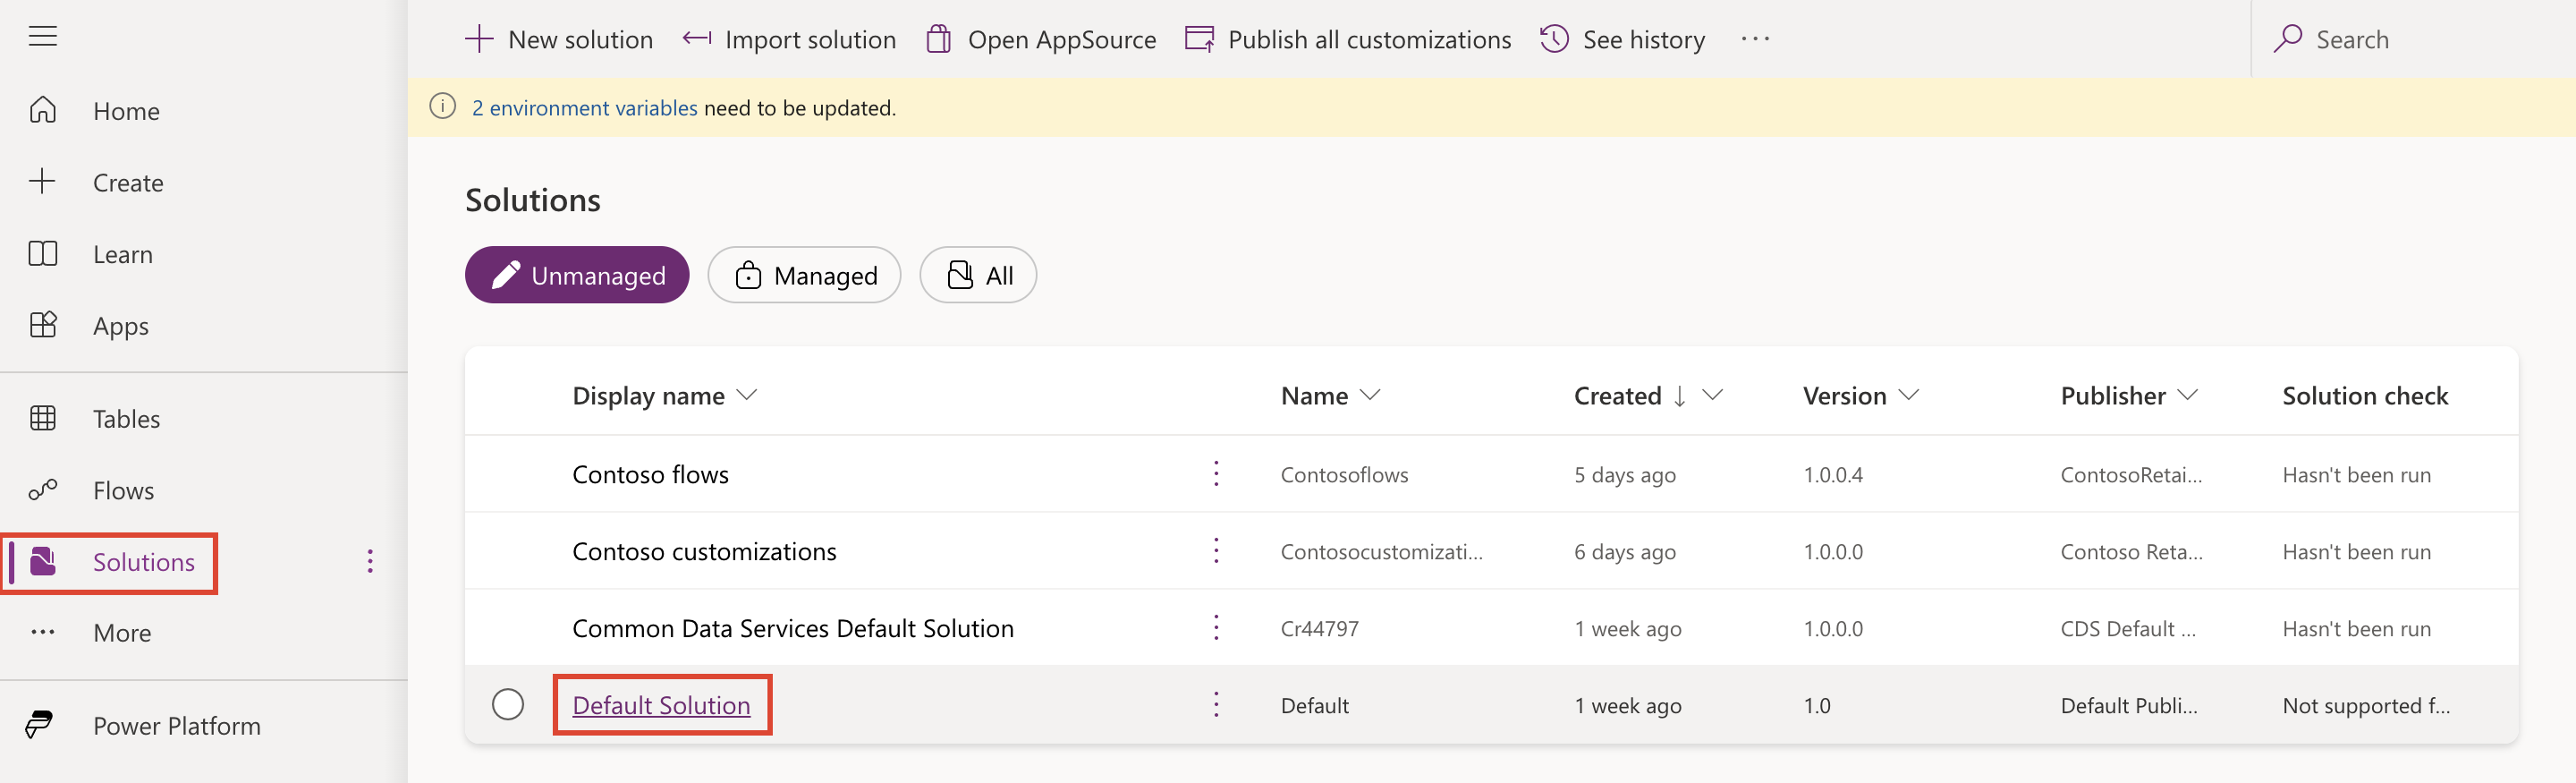This screenshot has height=783, width=2576.
Task: Open the command bar overflow ellipsis
Action: coord(1755,39)
